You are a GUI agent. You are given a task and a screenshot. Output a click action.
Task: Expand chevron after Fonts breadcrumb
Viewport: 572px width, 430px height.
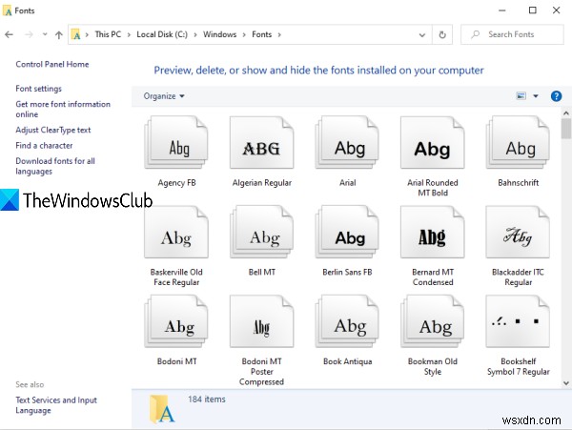coord(279,34)
